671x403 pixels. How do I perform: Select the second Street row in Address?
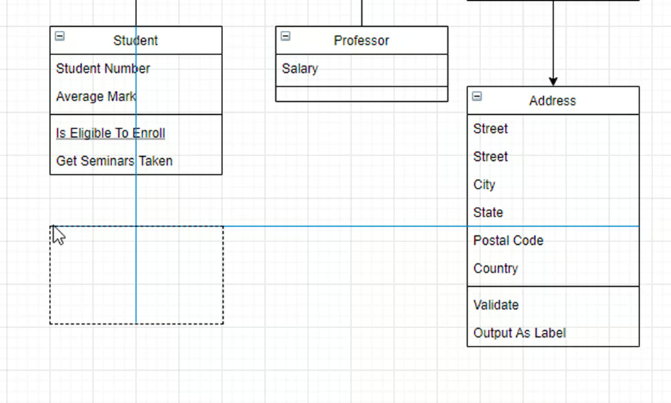coord(491,157)
